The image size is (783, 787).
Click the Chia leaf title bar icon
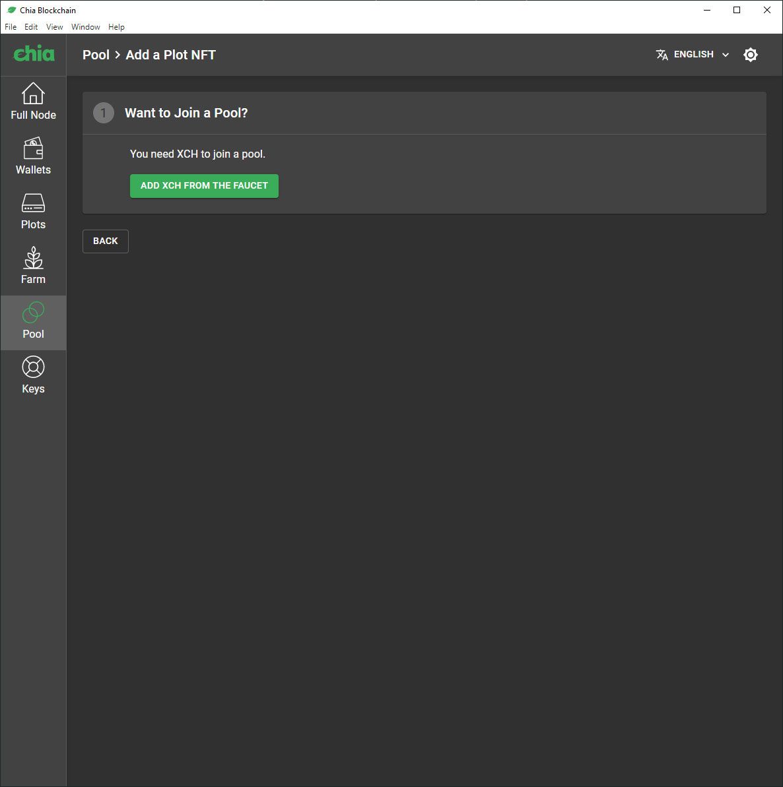point(11,10)
